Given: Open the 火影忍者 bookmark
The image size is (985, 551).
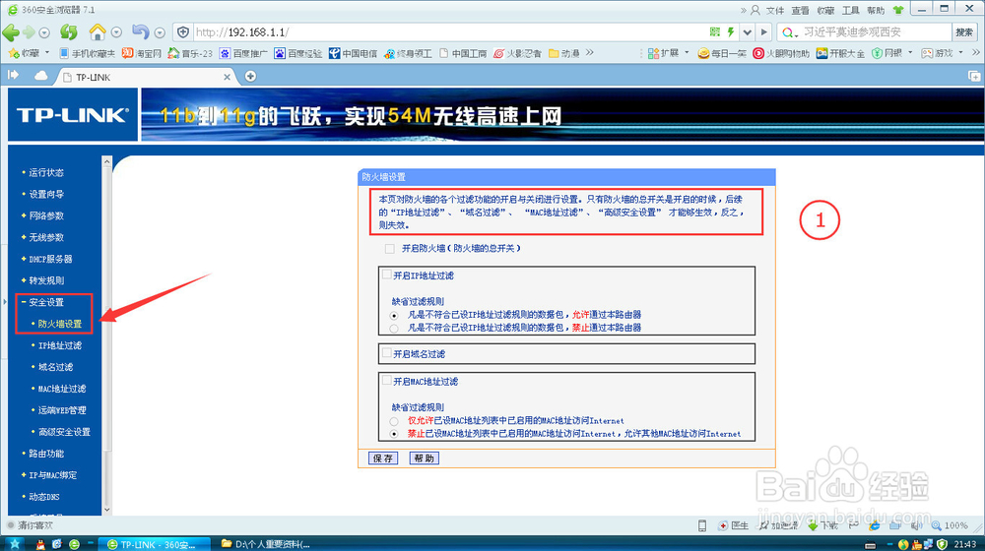Looking at the screenshot, I should [x=517, y=53].
